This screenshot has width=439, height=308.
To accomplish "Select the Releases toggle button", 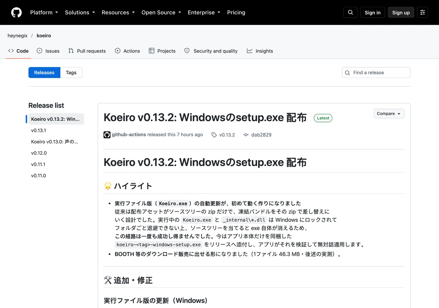I will click(44, 73).
